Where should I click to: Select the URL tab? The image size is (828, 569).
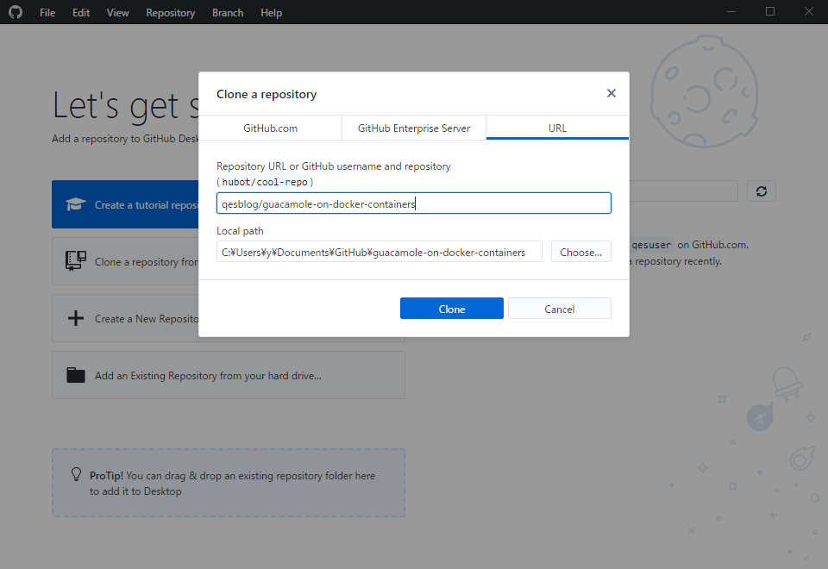pyautogui.click(x=557, y=128)
